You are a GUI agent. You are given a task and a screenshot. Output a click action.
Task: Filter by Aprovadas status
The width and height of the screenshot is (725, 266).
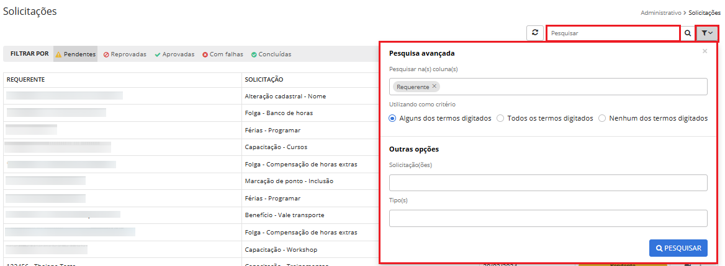tap(175, 54)
